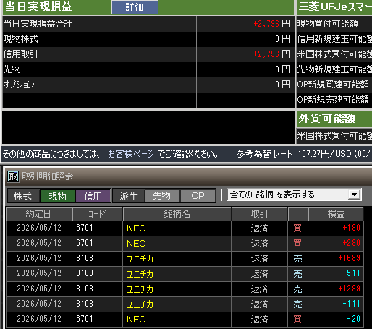Screen dimensions: 372x329
Task: Select ユニチカ row with +1689 profit
Action: (185, 258)
